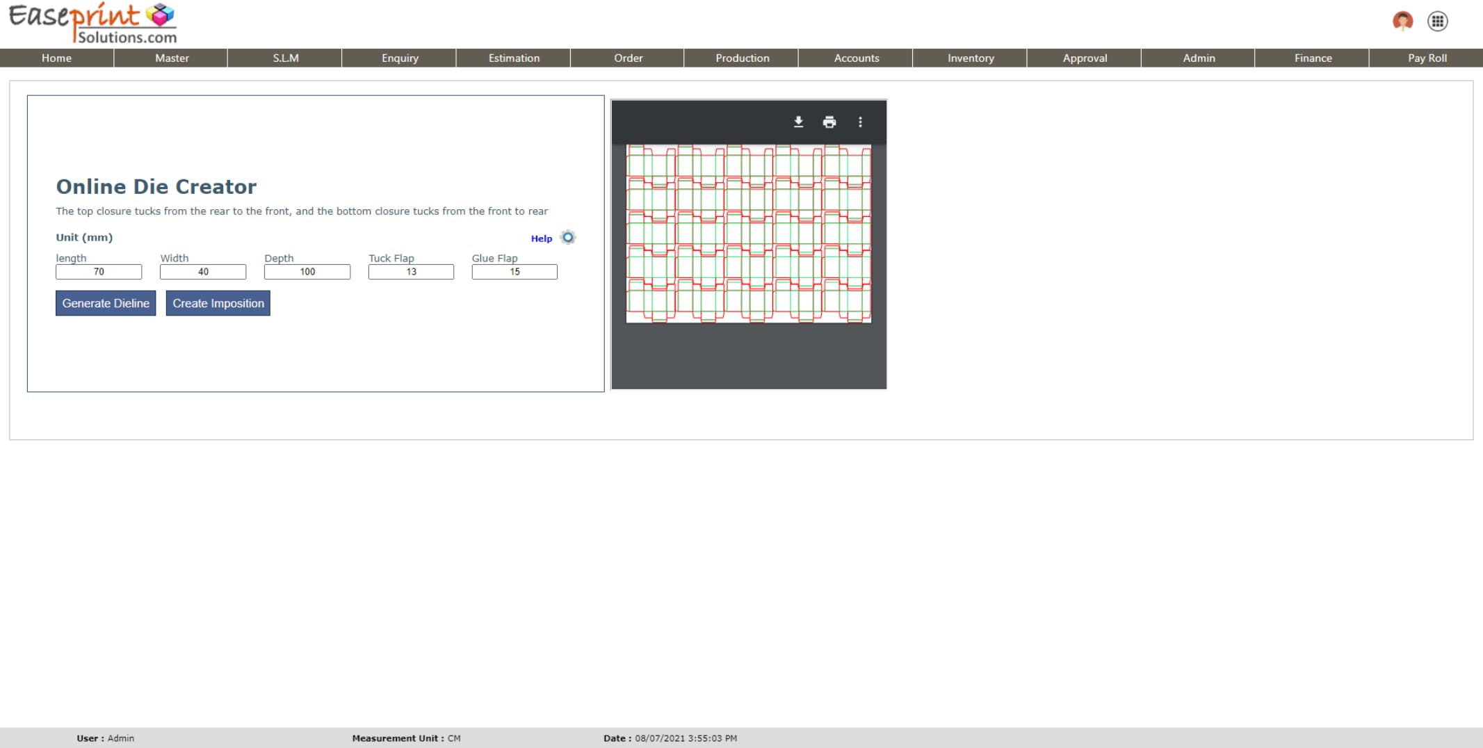Image resolution: width=1483 pixels, height=748 pixels.
Task: Open the Help link
Action: point(541,238)
